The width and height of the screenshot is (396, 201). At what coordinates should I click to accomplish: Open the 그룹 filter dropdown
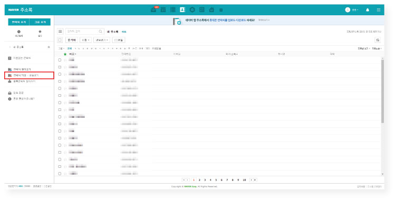tap(61, 48)
